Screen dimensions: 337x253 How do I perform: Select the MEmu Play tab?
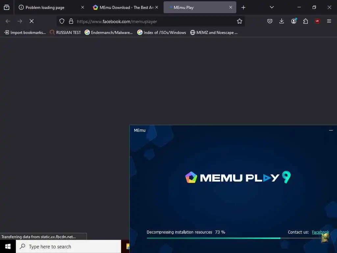pyautogui.click(x=200, y=7)
